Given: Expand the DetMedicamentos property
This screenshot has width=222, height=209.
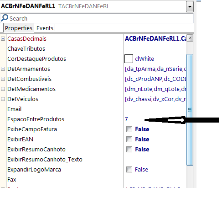Looking at the screenshot, I should [3, 89].
